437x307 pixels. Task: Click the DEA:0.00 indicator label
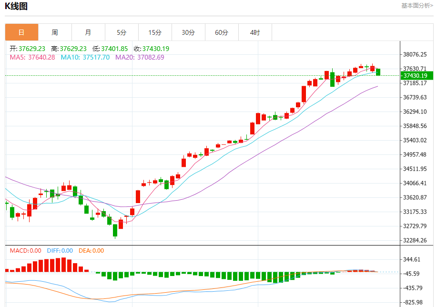point(91,251)
